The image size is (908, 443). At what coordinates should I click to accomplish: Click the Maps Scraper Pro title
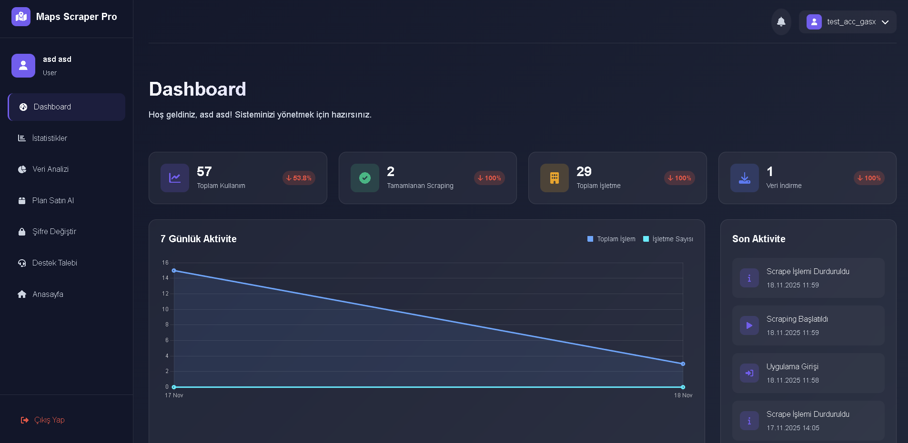(77, 17)
